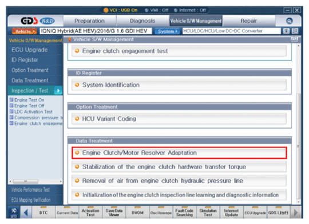Screen dimensions: 309x224
Task: Expand the Inspection / Test arrow
Action: 58,91
